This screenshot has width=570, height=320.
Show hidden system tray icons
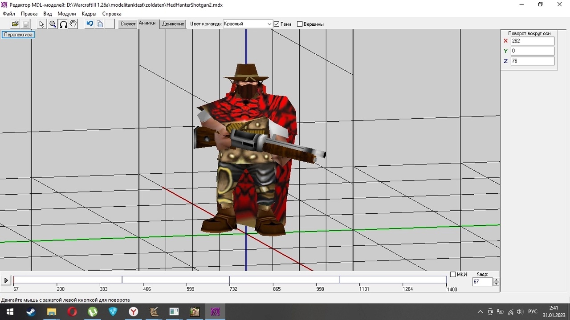480,312
